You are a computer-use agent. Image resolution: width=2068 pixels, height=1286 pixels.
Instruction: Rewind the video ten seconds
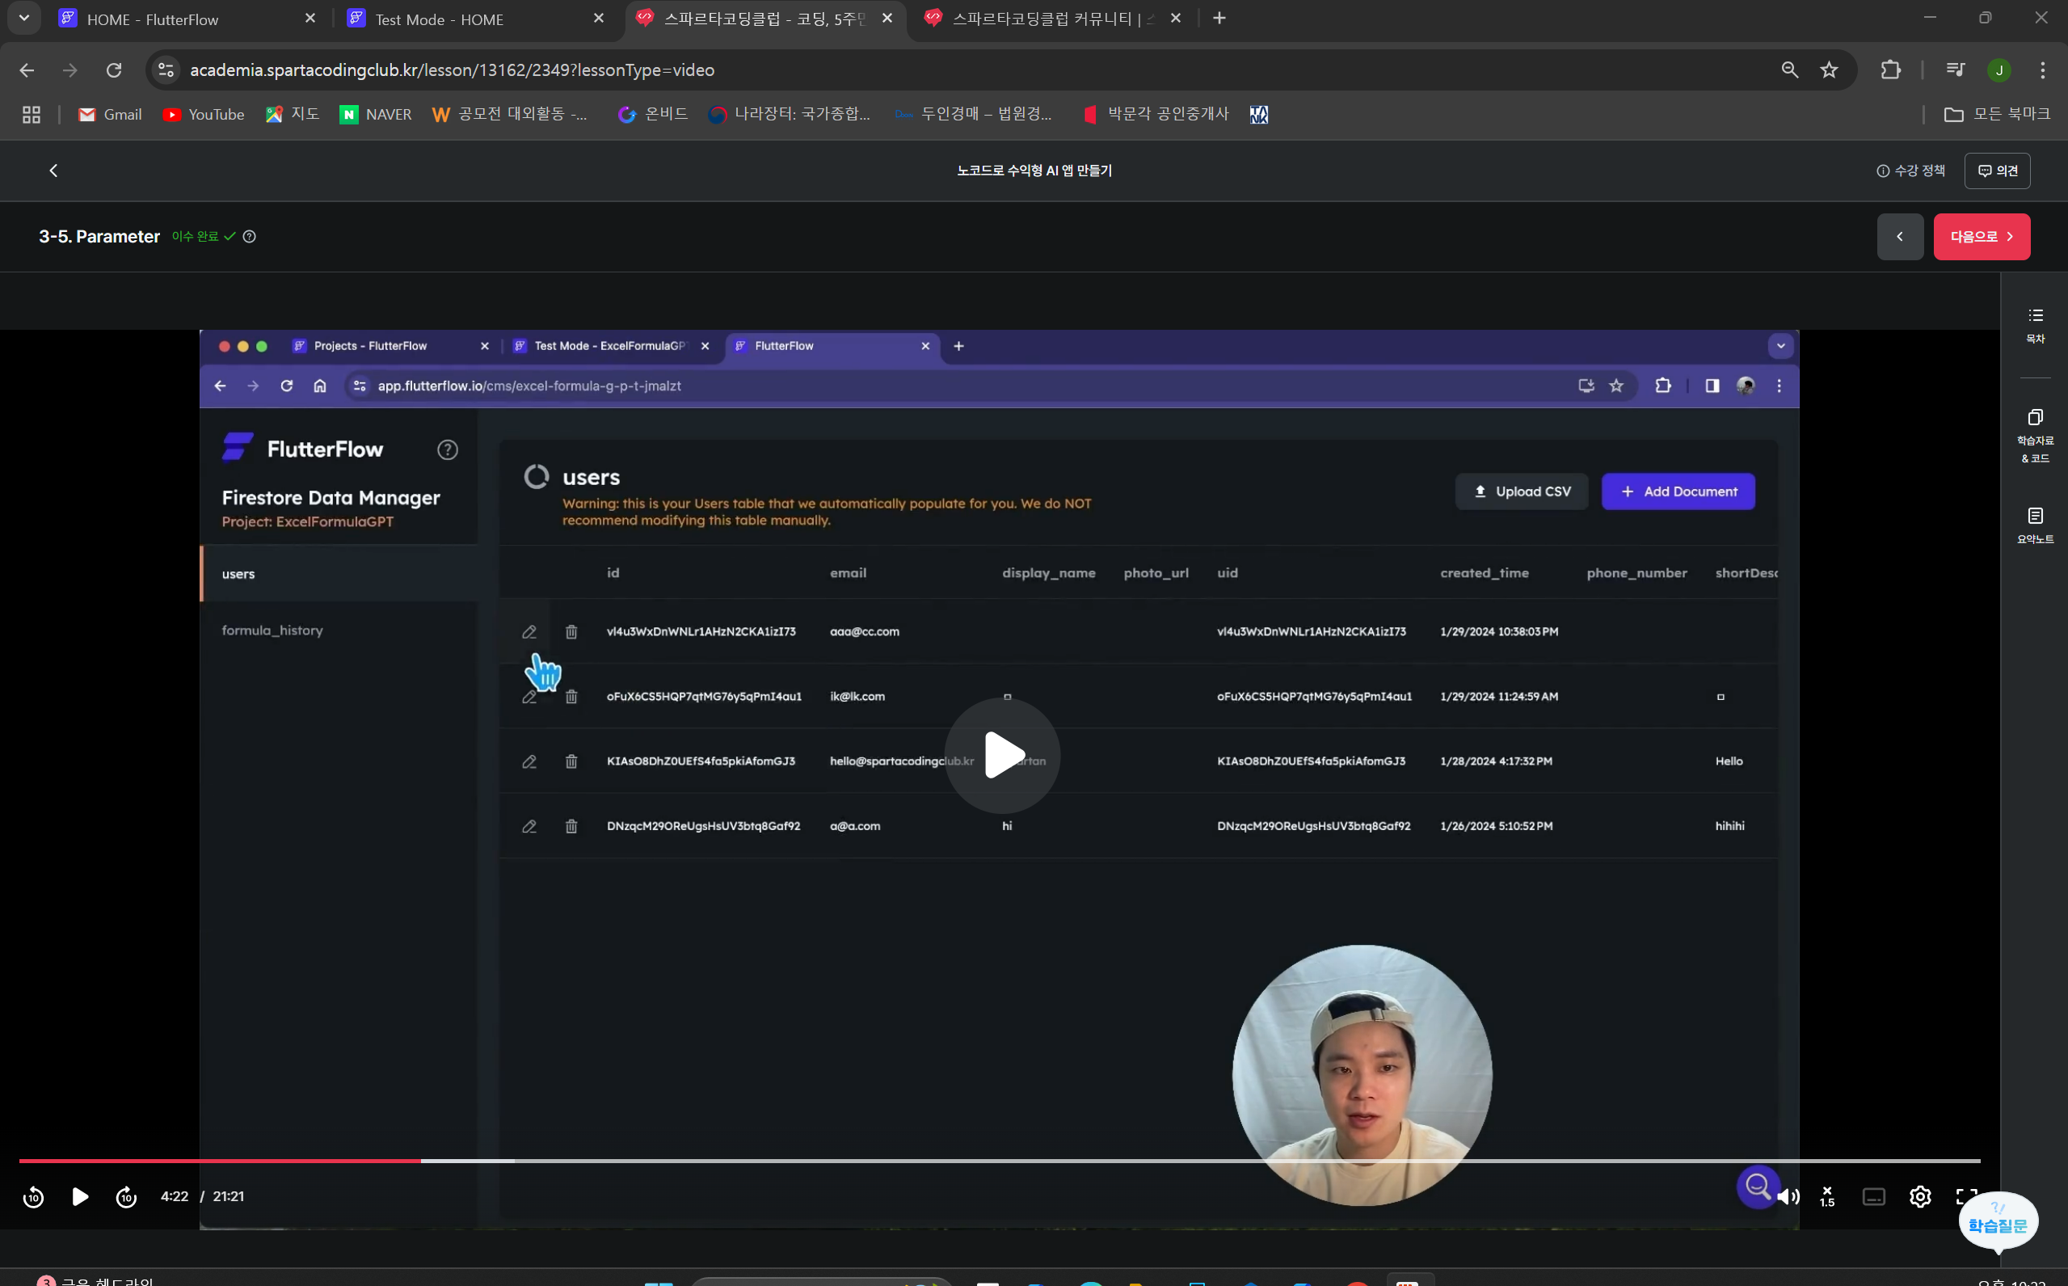click(33, 1197)
